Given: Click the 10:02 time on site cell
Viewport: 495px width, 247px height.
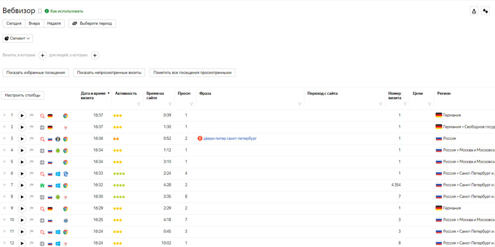Looking at the screenshot, I should pos(166,243).
